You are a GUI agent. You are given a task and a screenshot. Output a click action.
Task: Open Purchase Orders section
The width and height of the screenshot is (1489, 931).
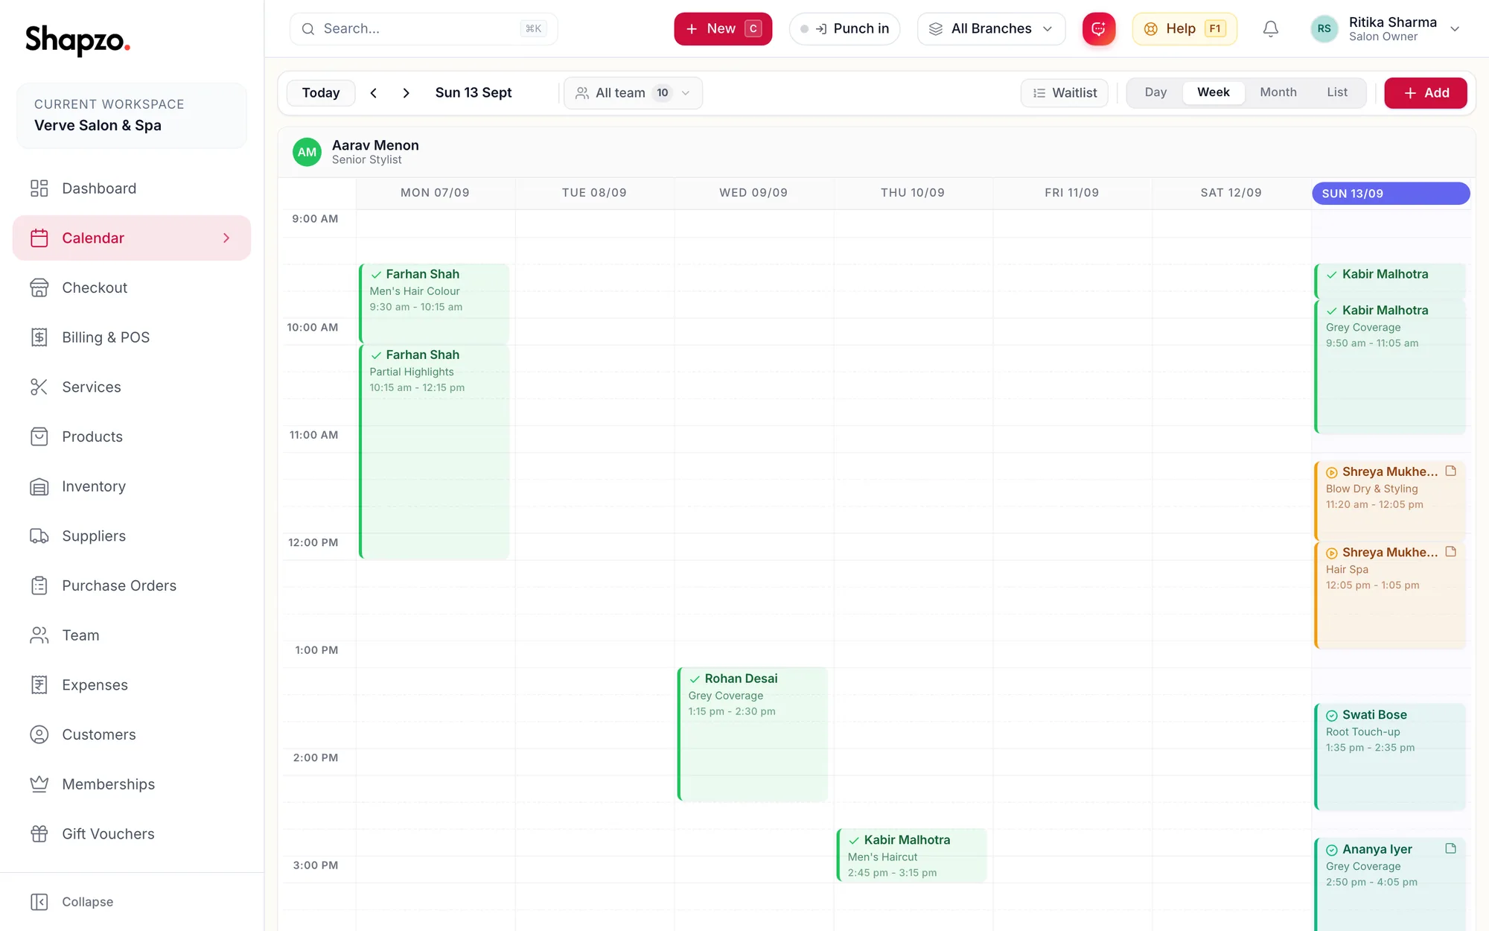pyautogui.click(x=132, y=585)
